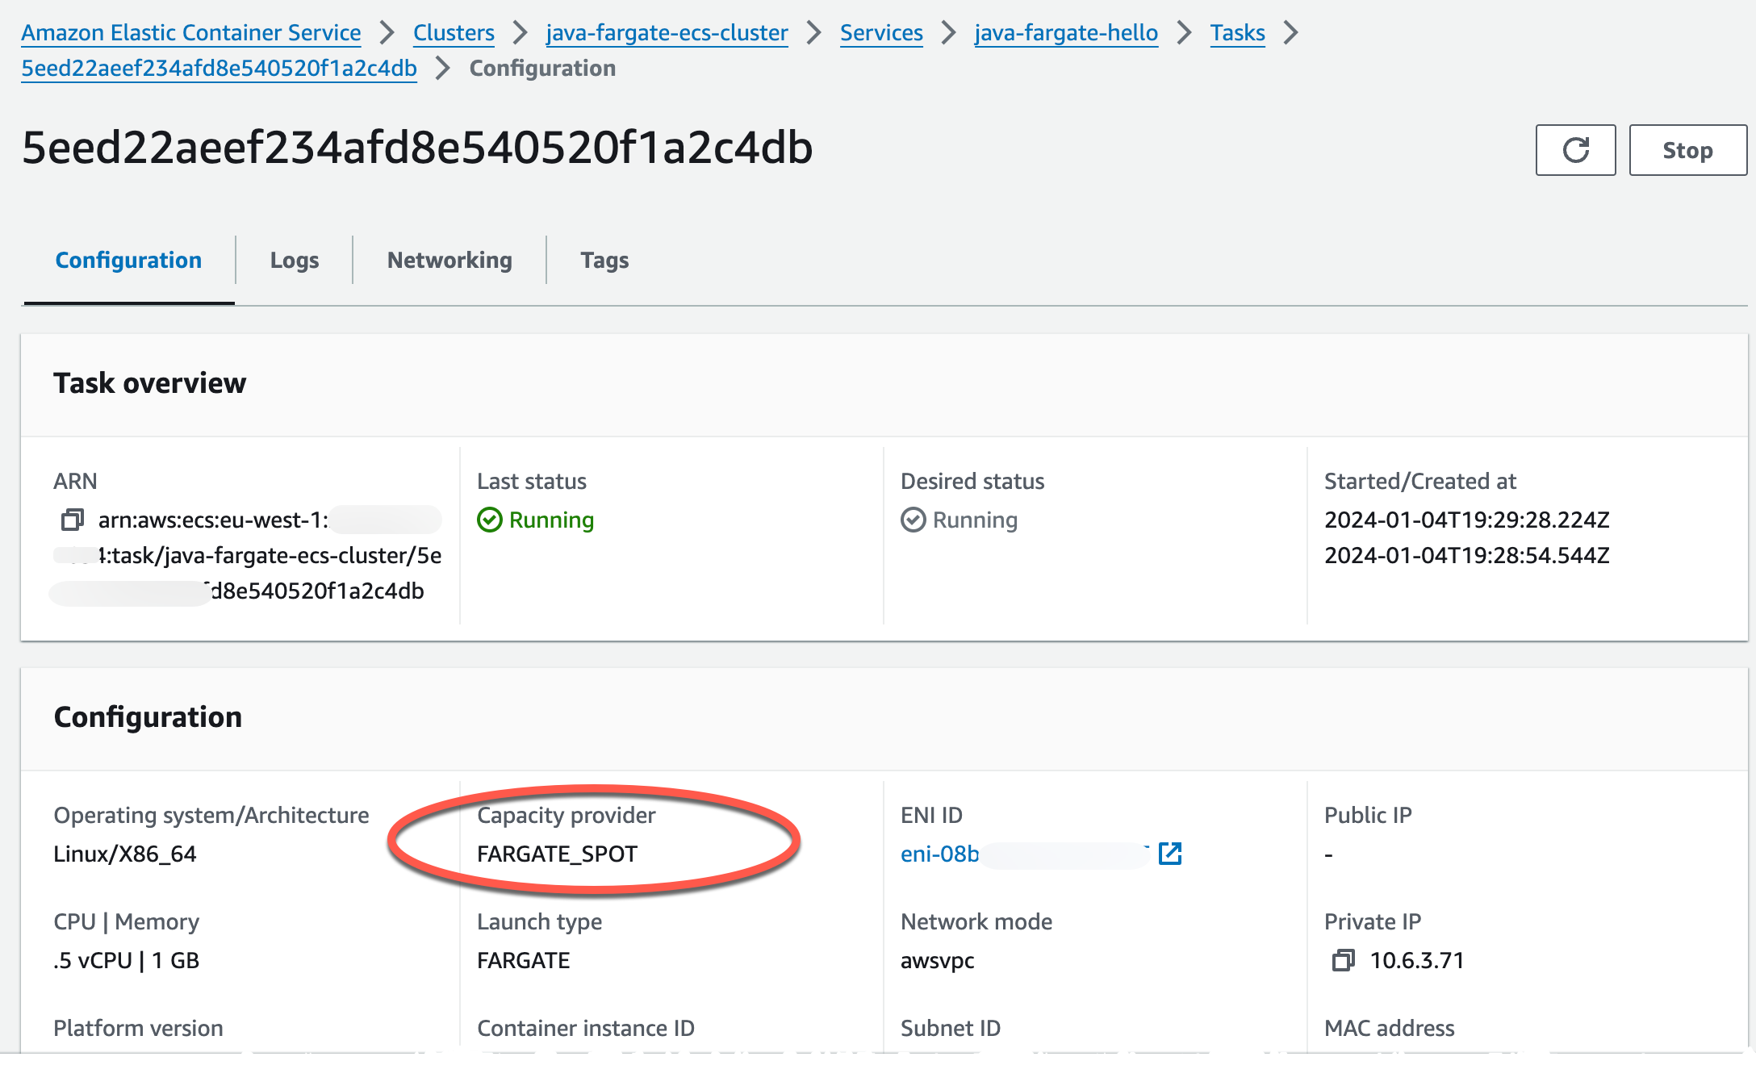Image resolution: width=1756 pixels, height=1065 pixels.
Task: Open the Tasks breadcrumb link
Action: [x=1237, y=32]
